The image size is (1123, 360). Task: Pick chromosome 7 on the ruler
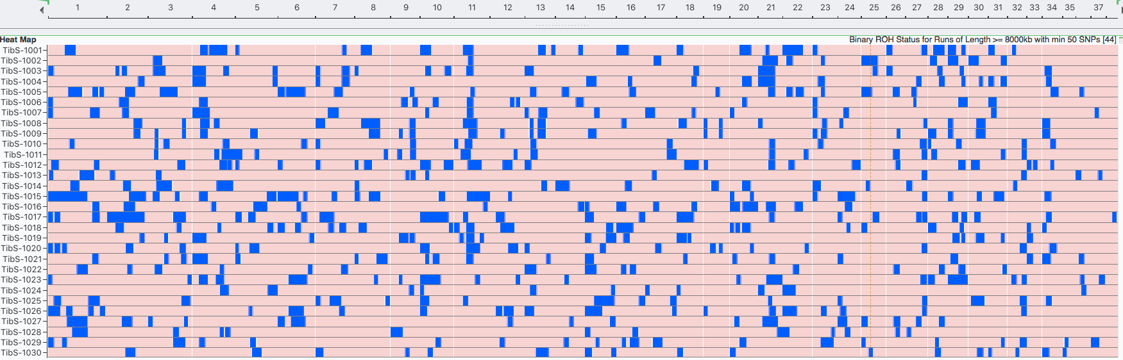(335, 8)
